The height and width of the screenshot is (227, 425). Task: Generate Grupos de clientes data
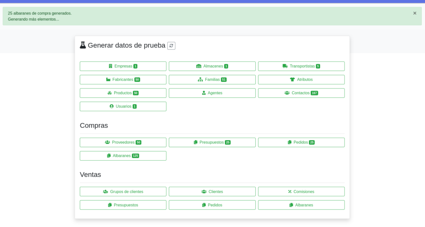pos(123,192)
